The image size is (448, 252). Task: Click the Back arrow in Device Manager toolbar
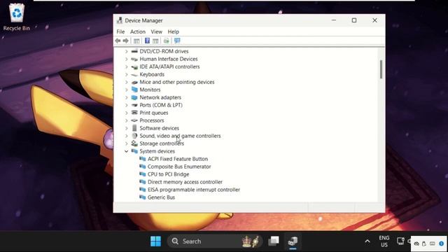coord(118,41)
